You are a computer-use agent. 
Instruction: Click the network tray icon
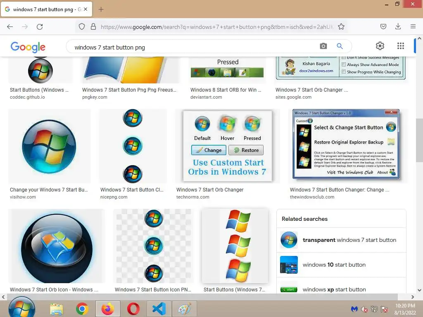click(374, 309)
